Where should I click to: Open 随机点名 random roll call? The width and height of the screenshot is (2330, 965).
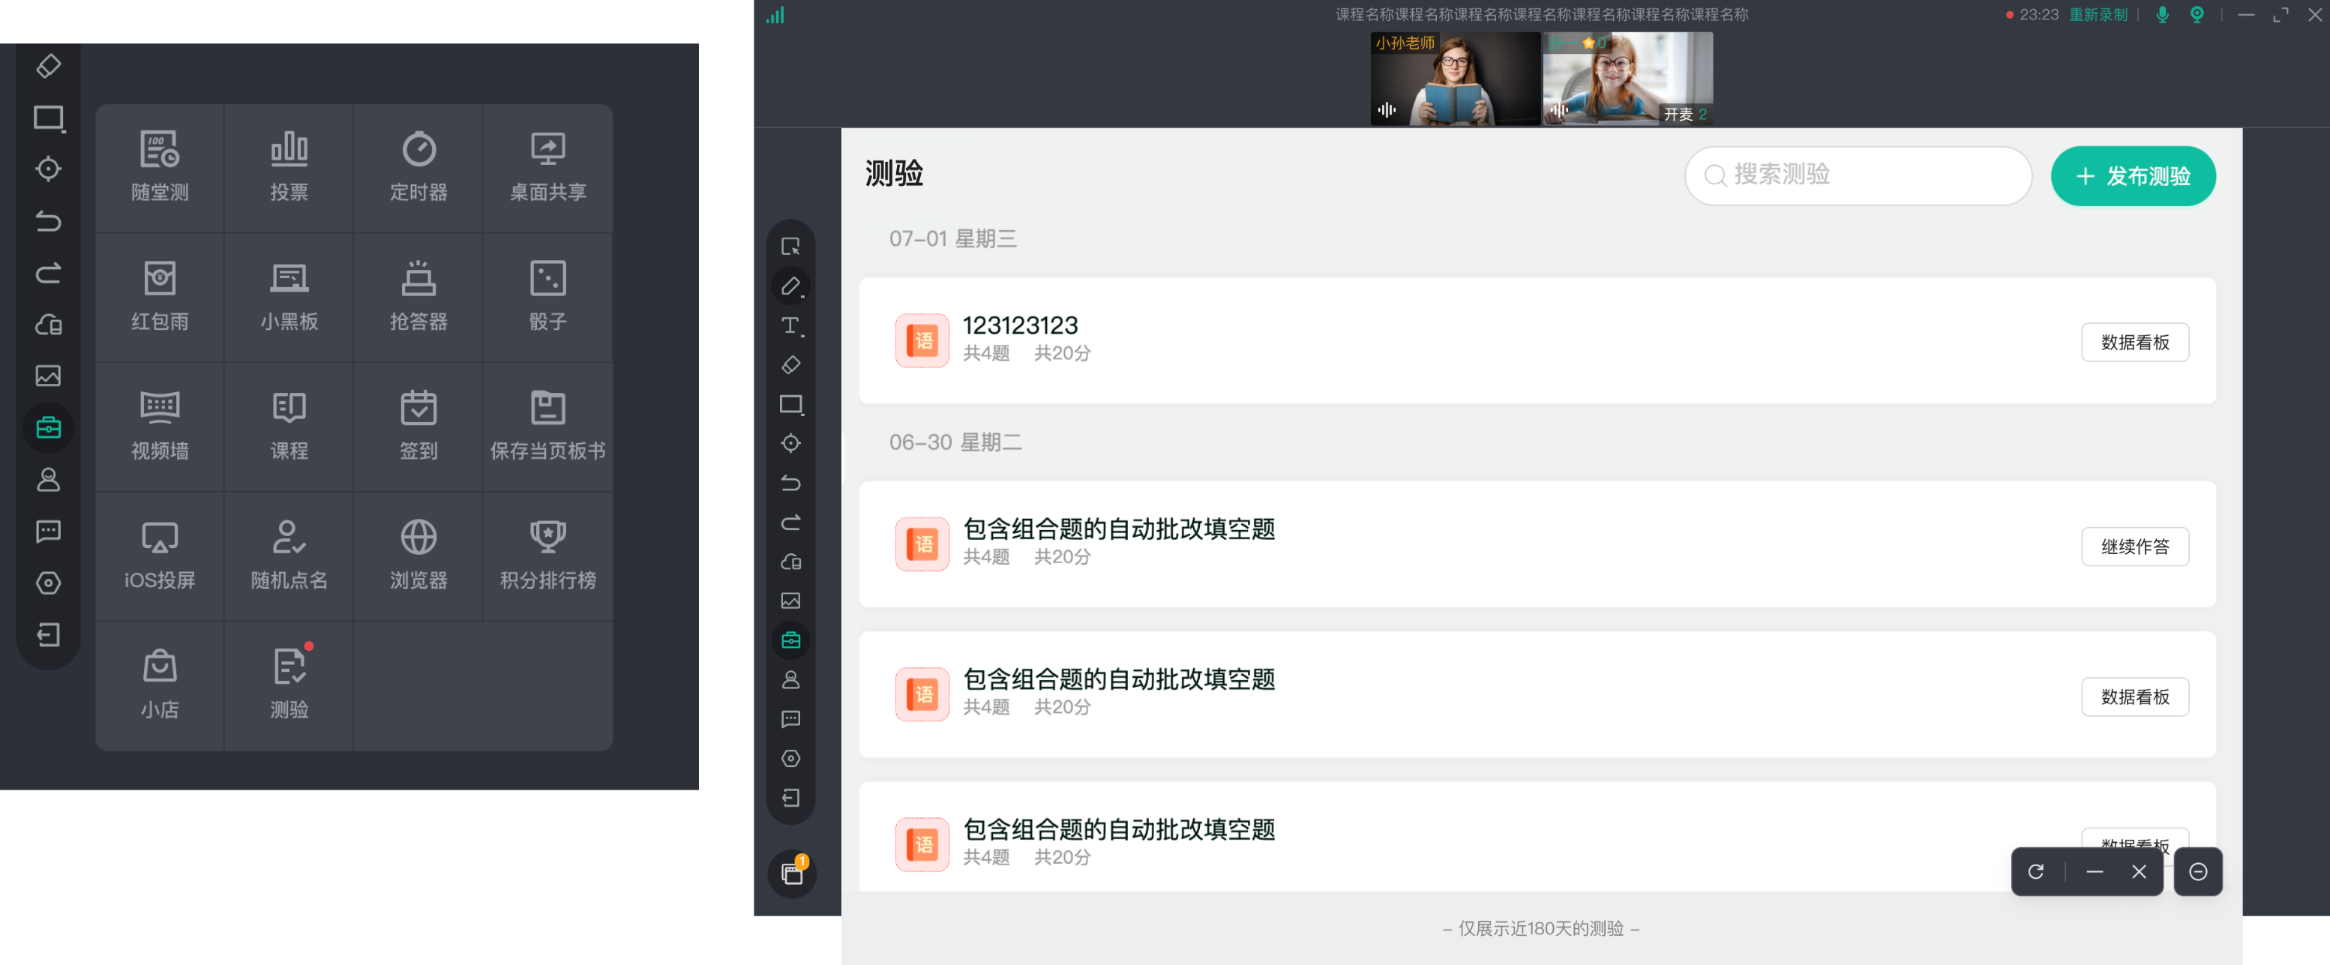pos(289,556)
